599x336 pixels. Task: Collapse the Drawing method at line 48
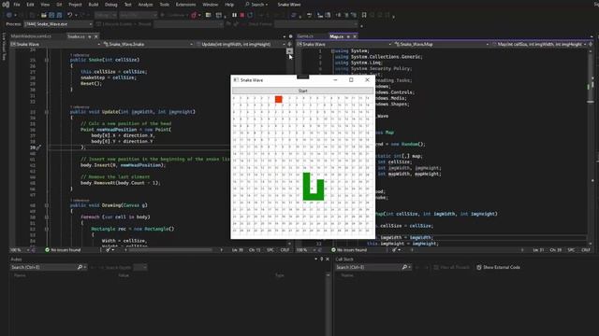pos(46,205)
